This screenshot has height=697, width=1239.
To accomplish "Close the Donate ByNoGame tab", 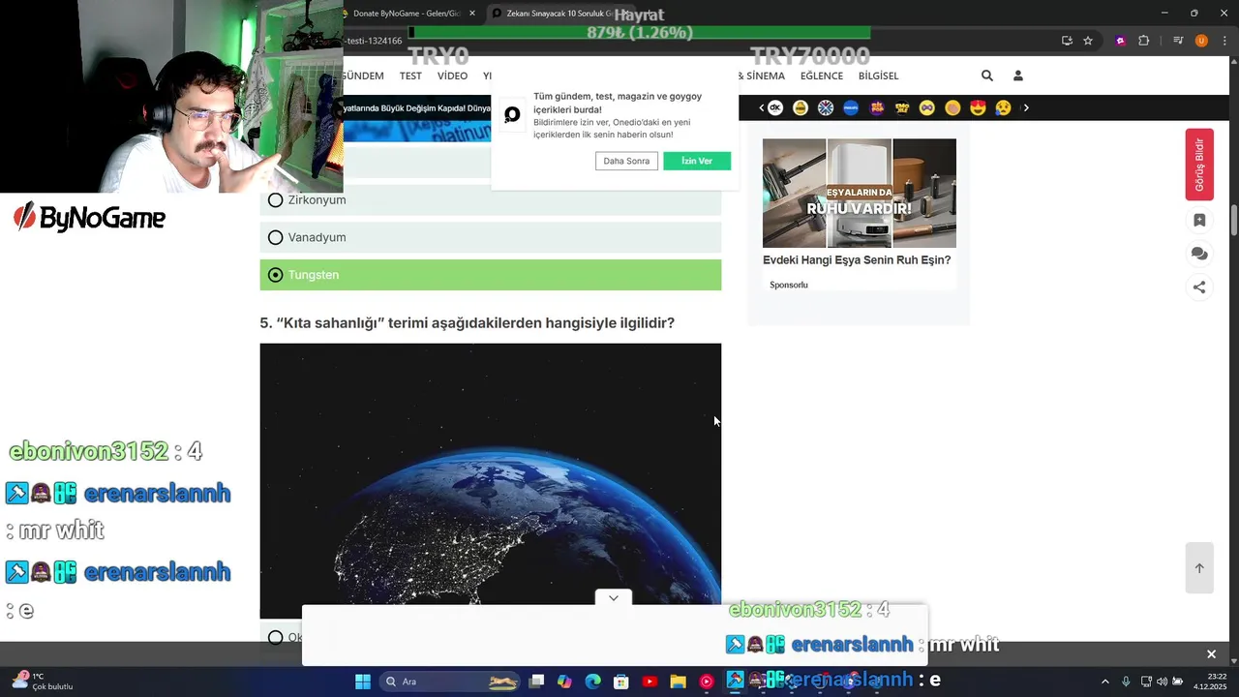I will pyautogui.click(x=472, y=14).
